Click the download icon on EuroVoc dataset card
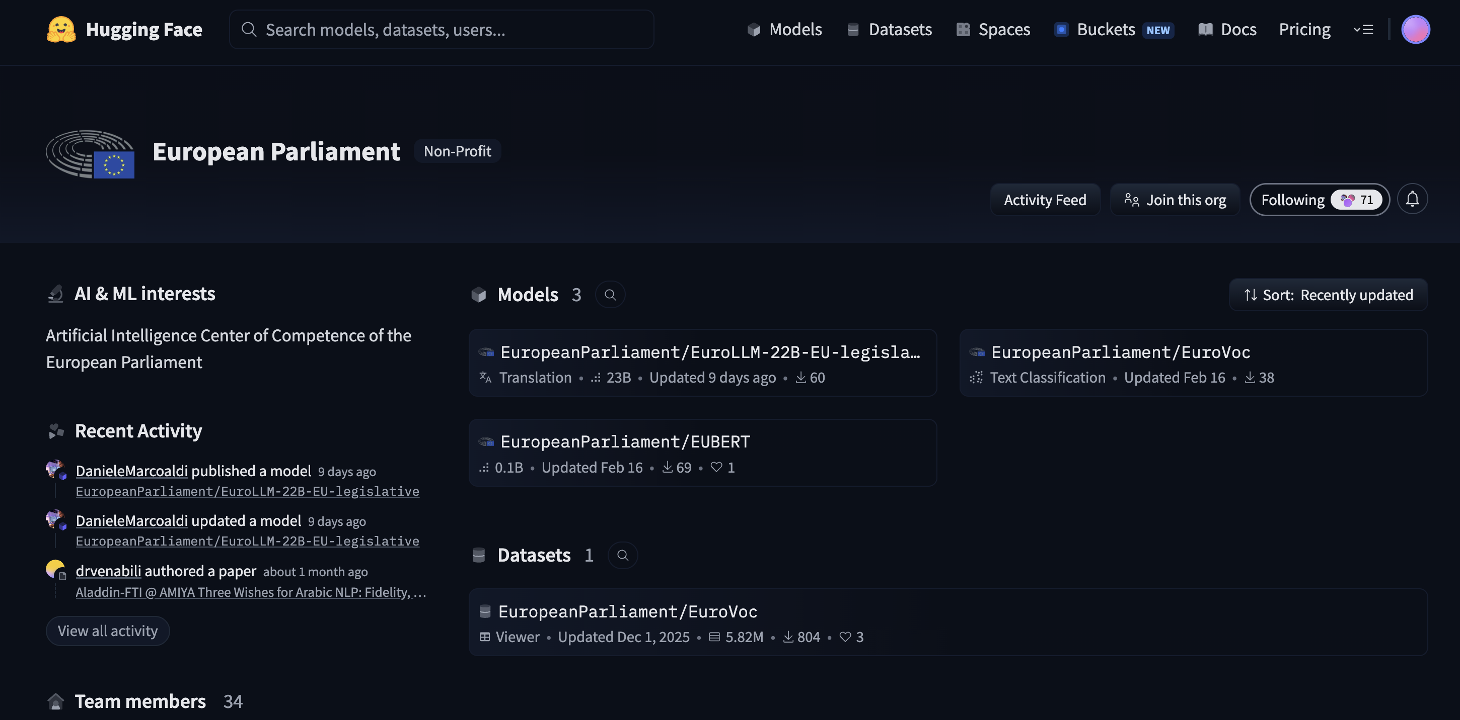Screen dimensions: 1460x720 pos(788,637)
